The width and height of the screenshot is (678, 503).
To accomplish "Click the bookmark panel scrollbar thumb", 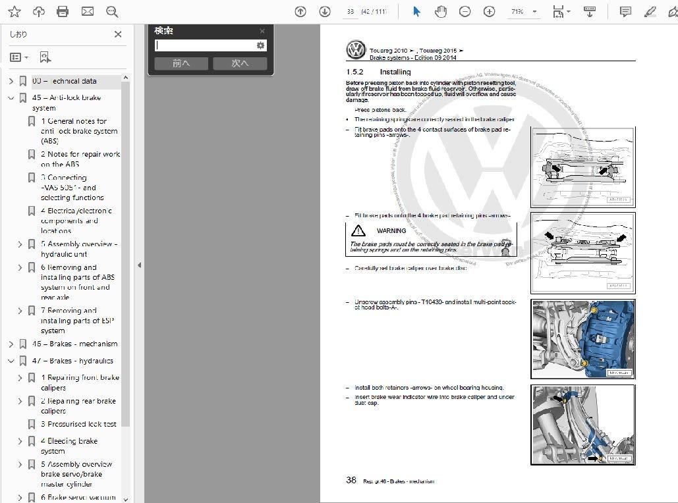I will pos(125,255).
